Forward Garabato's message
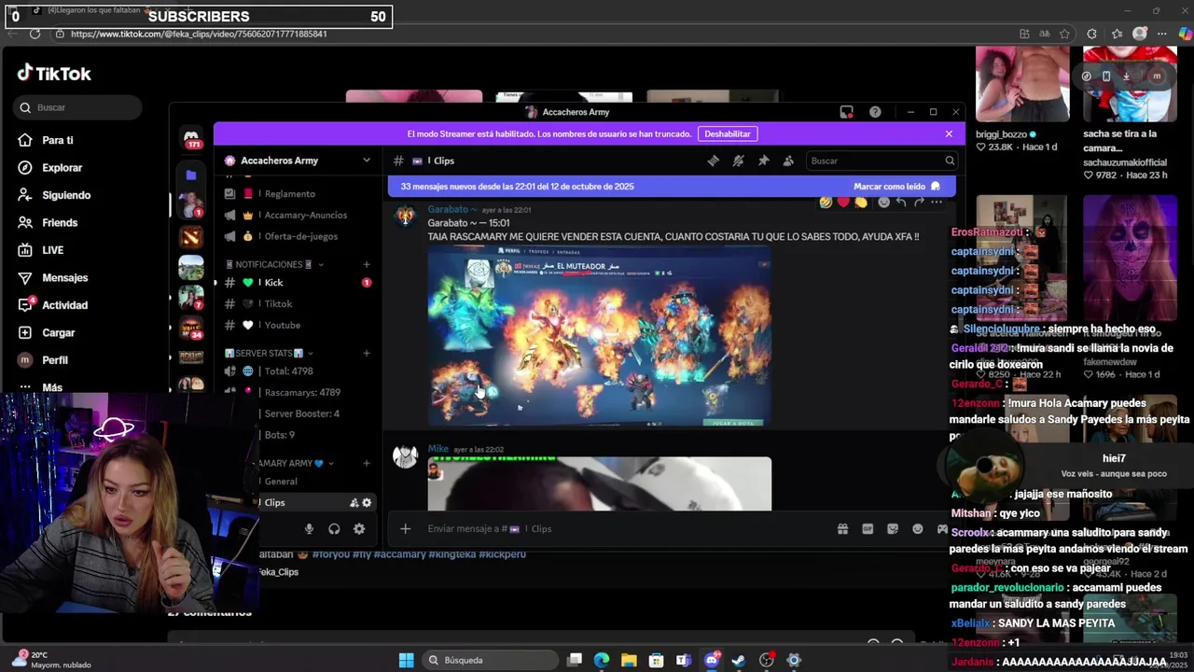Viewport: 1194px width, 672px height. click(x=919, y=202)
